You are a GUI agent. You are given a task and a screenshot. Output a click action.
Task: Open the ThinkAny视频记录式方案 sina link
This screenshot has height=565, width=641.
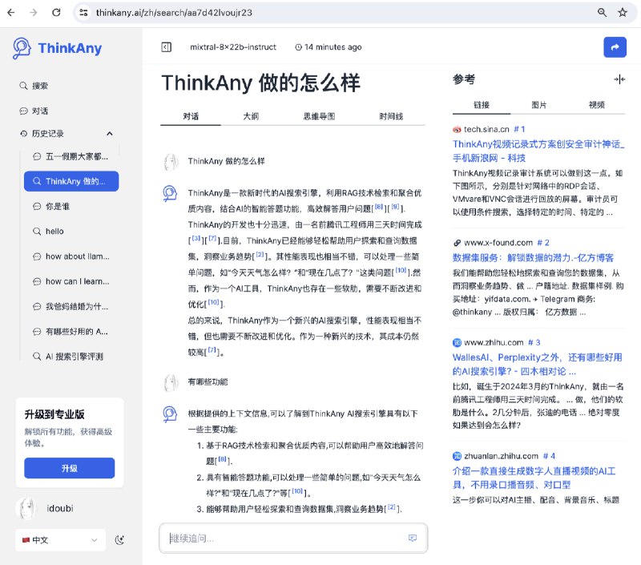click(538, 151)
